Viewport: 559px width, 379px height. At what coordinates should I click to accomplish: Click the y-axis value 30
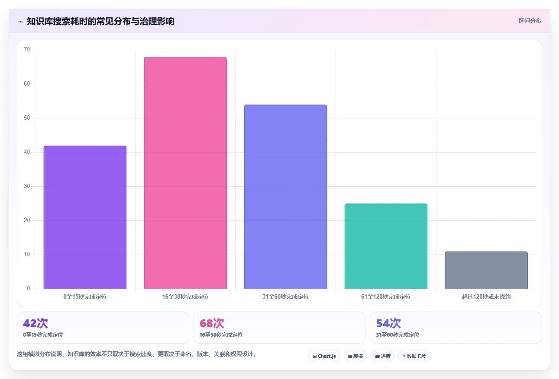(27, 186)
